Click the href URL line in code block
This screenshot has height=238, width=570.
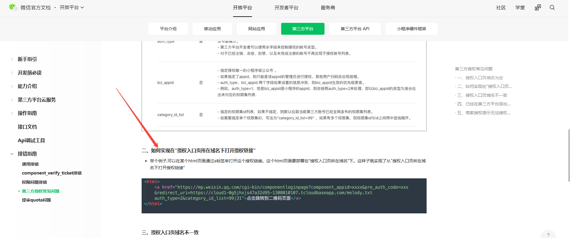[281, 187]
